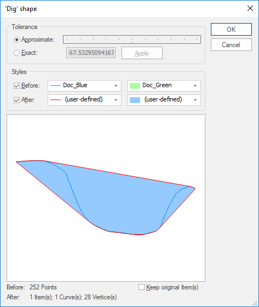Image resolution: width=259 pixels, height=307 pixels.
Task: Click the green Doc_Green fill swatch
Action: (135, 86)
